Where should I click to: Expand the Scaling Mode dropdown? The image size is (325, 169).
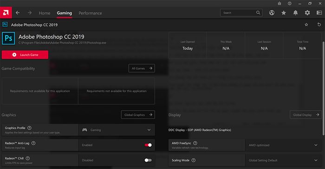pos(283,160)
